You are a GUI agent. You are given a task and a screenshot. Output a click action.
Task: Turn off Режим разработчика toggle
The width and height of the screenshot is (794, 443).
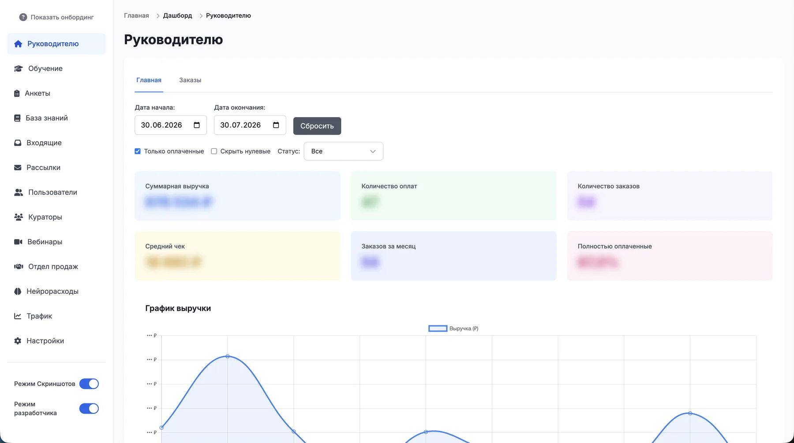[89, 409]
